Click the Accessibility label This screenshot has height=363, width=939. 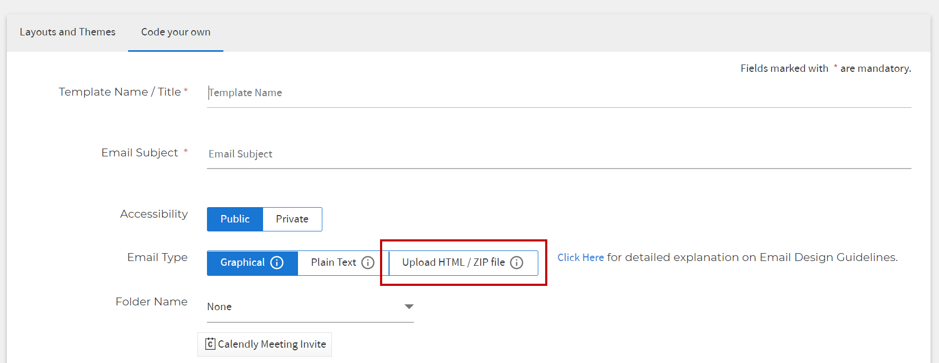154,214
